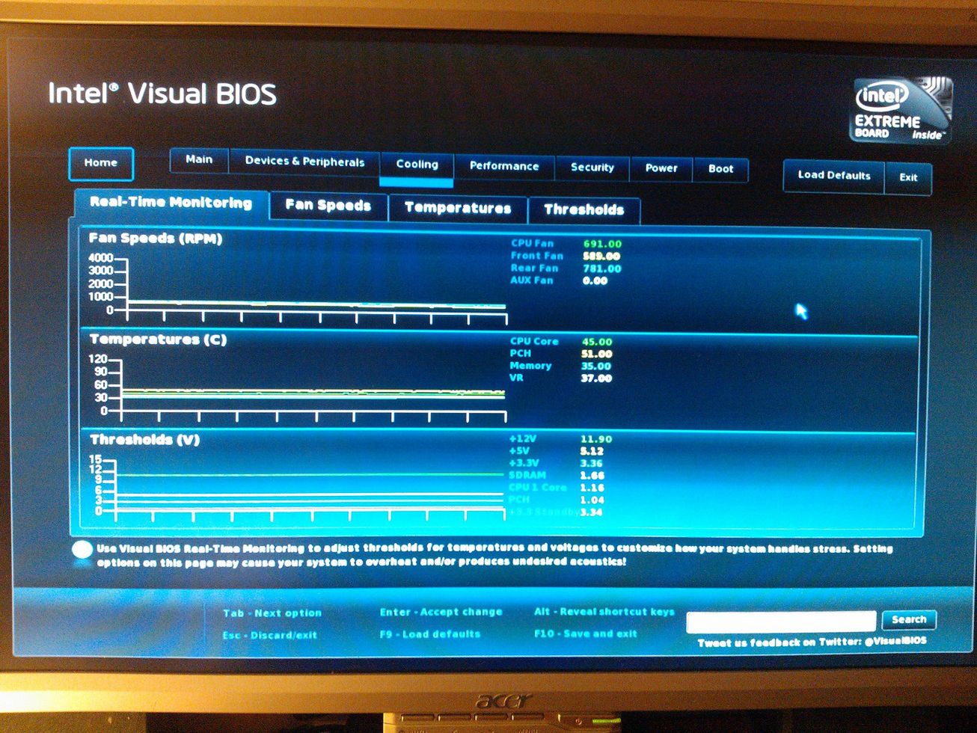Click the 'F9 - Load defaults' hint
Screen dimensions: 977x733
[429, 634]
